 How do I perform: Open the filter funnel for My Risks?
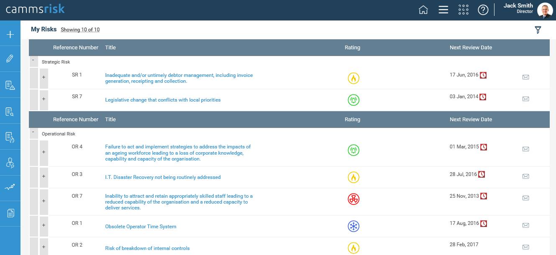click(x=538, y=30)
